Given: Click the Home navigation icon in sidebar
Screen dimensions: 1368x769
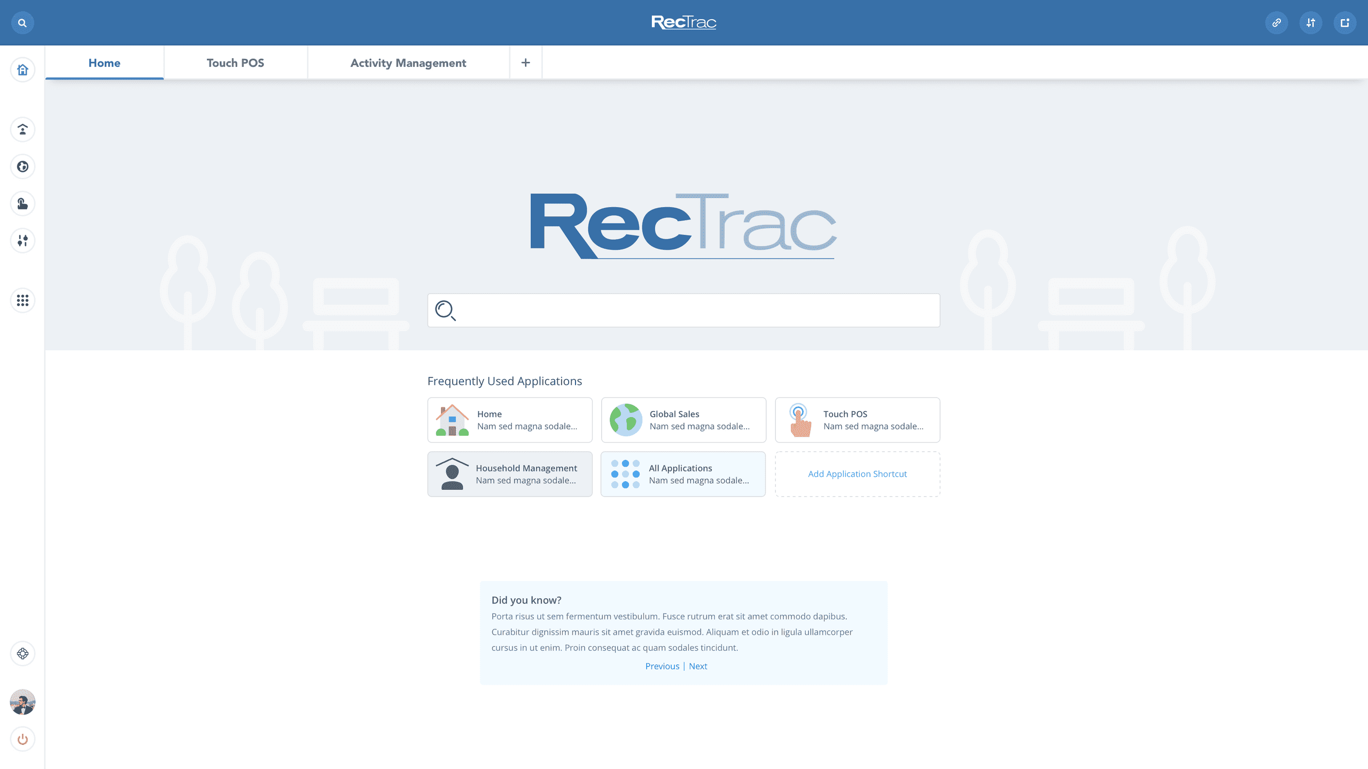Looking at the screenshot, I should pos(22,69).
